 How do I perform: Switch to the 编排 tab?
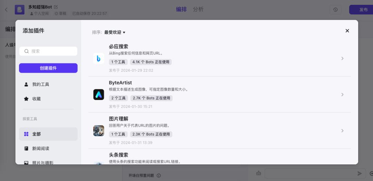pyautogui.click(x=181, y=10)
